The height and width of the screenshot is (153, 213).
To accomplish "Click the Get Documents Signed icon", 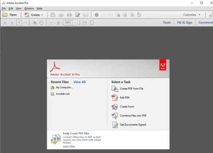I will point(115,125).
